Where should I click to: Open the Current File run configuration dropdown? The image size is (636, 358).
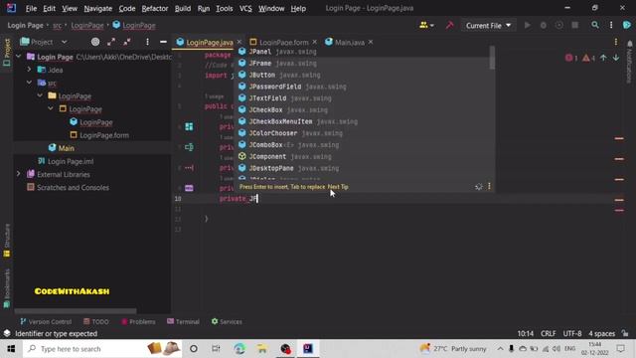pyautogui.click(x=489, y=25)
